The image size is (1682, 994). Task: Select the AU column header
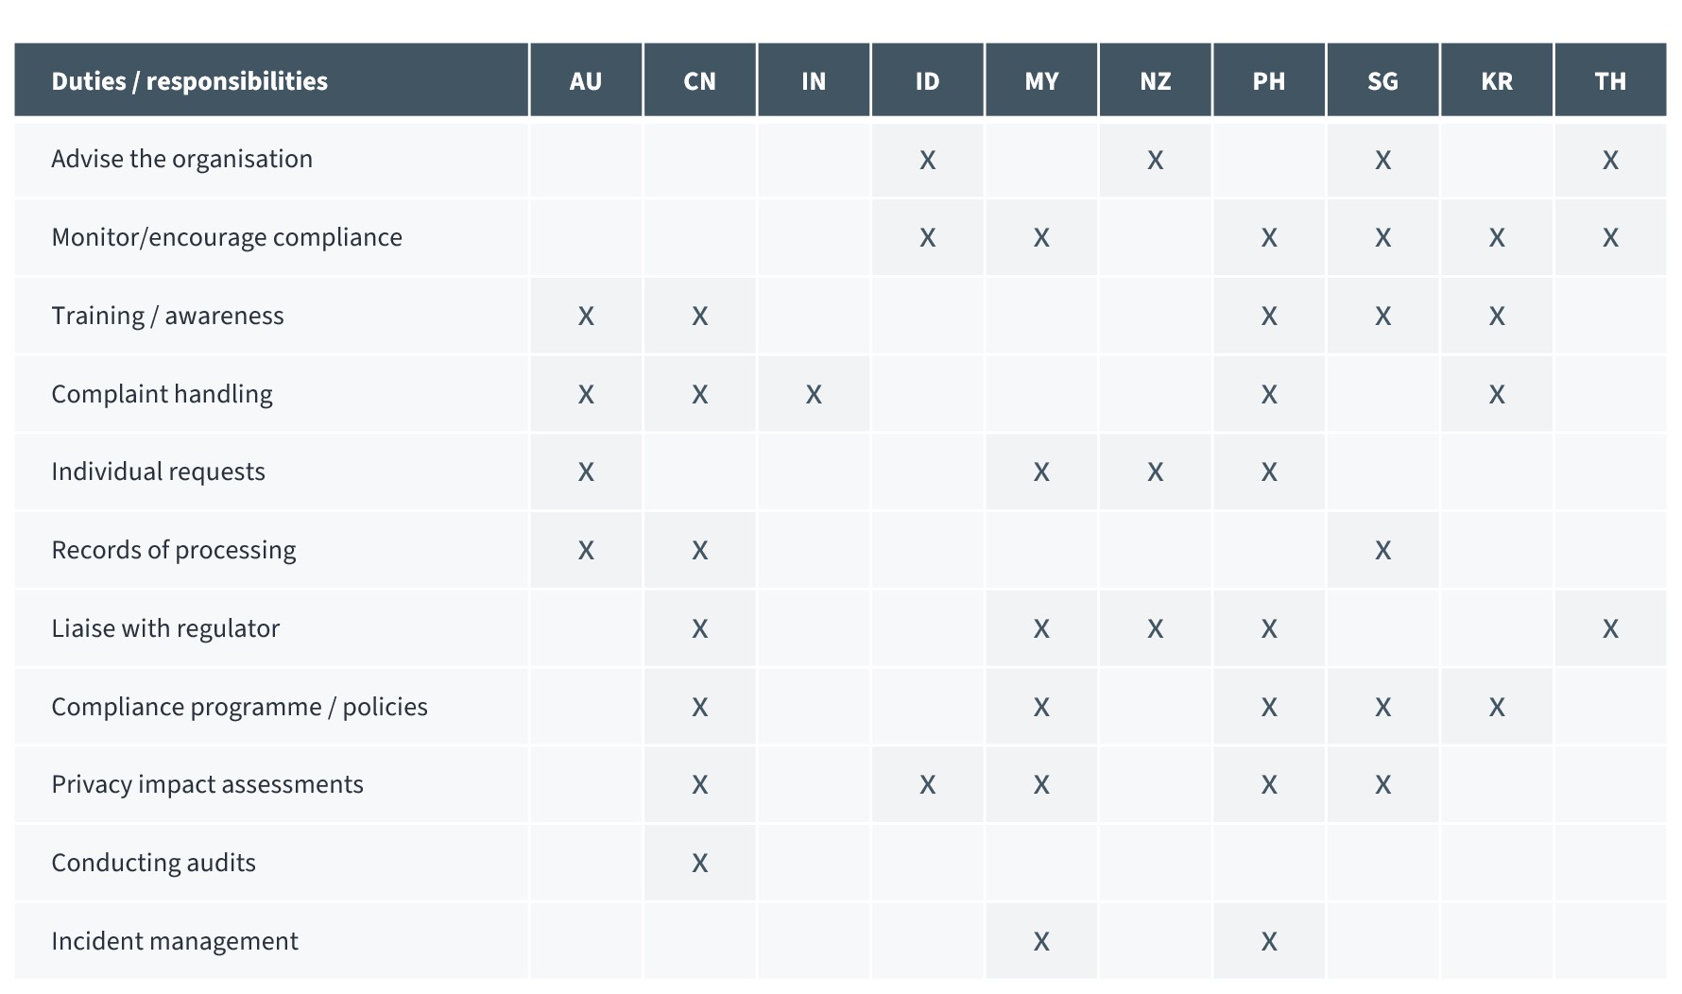coord(586,81)
